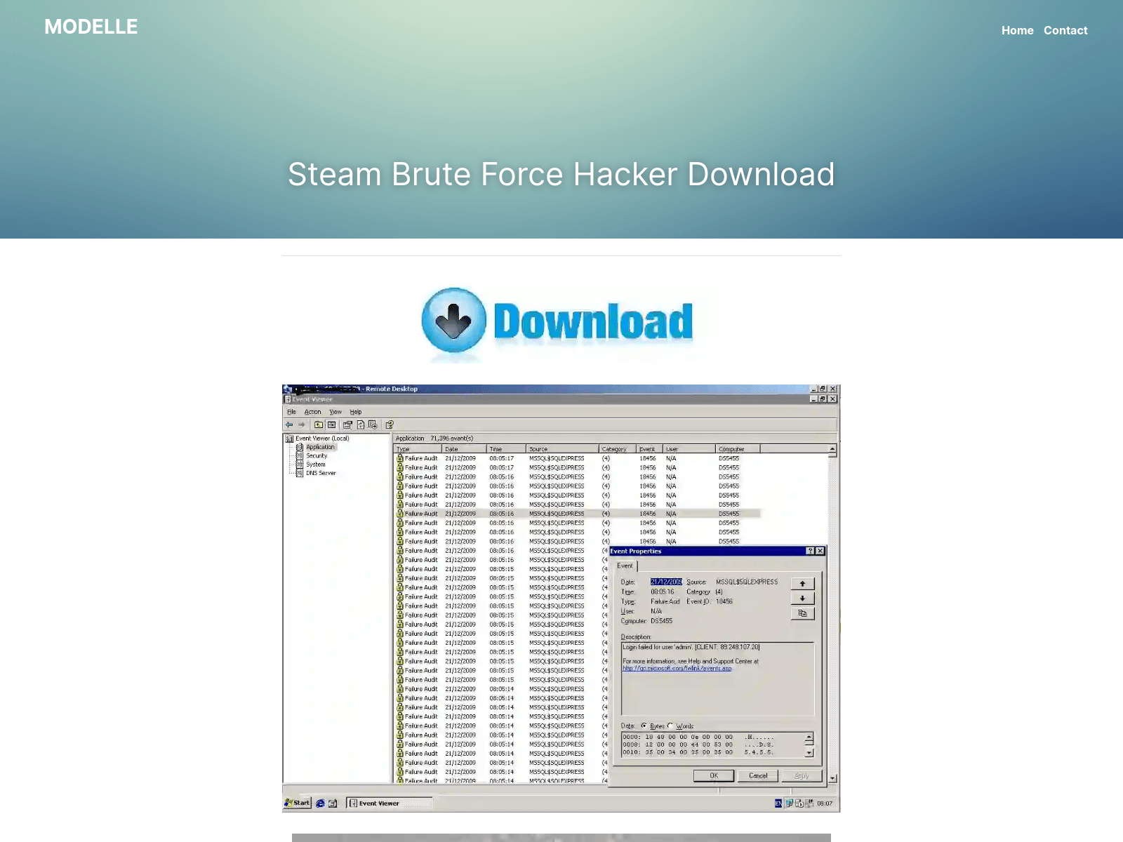Click the 'Steam Brute Force Hacker Download' heading
Viewport: 1123px width, 842px height.
coord(561,174)
